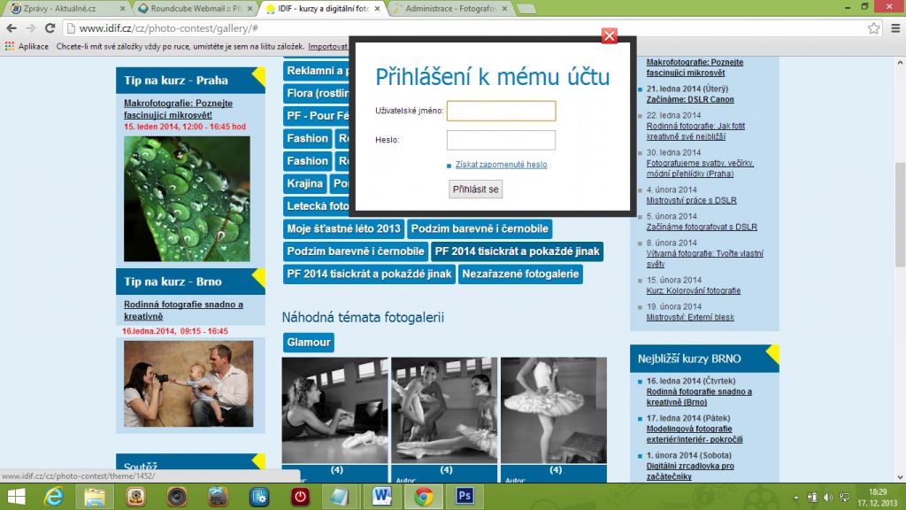Open the Získat zapomenuté heslo link
The height and width of the screenshot is (510, 906).
click(x=501, y=165)
